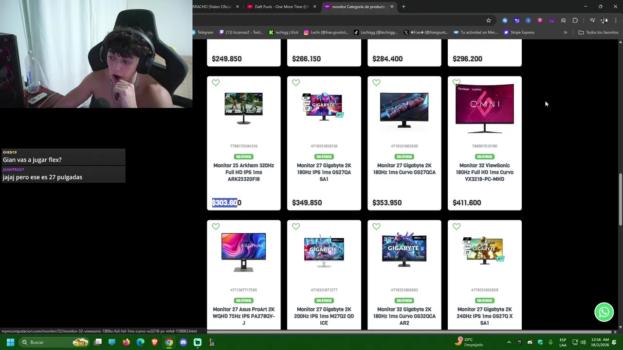Expand the hidden bookmarks chevron
The image size is (623, 350).
point(565,33)
